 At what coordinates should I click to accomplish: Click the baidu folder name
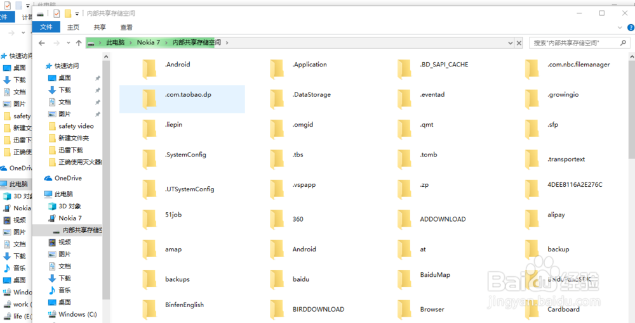pyautogui.click(x=301, y=279)
